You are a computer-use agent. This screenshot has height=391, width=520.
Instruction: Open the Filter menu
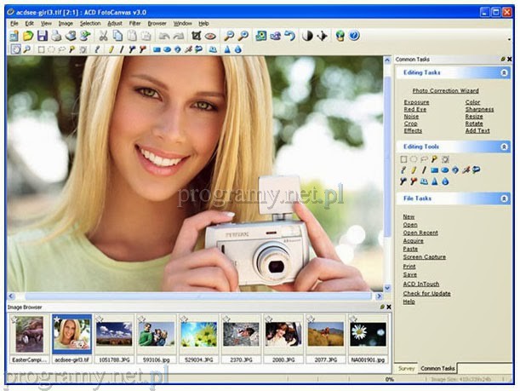click(135, 23)
